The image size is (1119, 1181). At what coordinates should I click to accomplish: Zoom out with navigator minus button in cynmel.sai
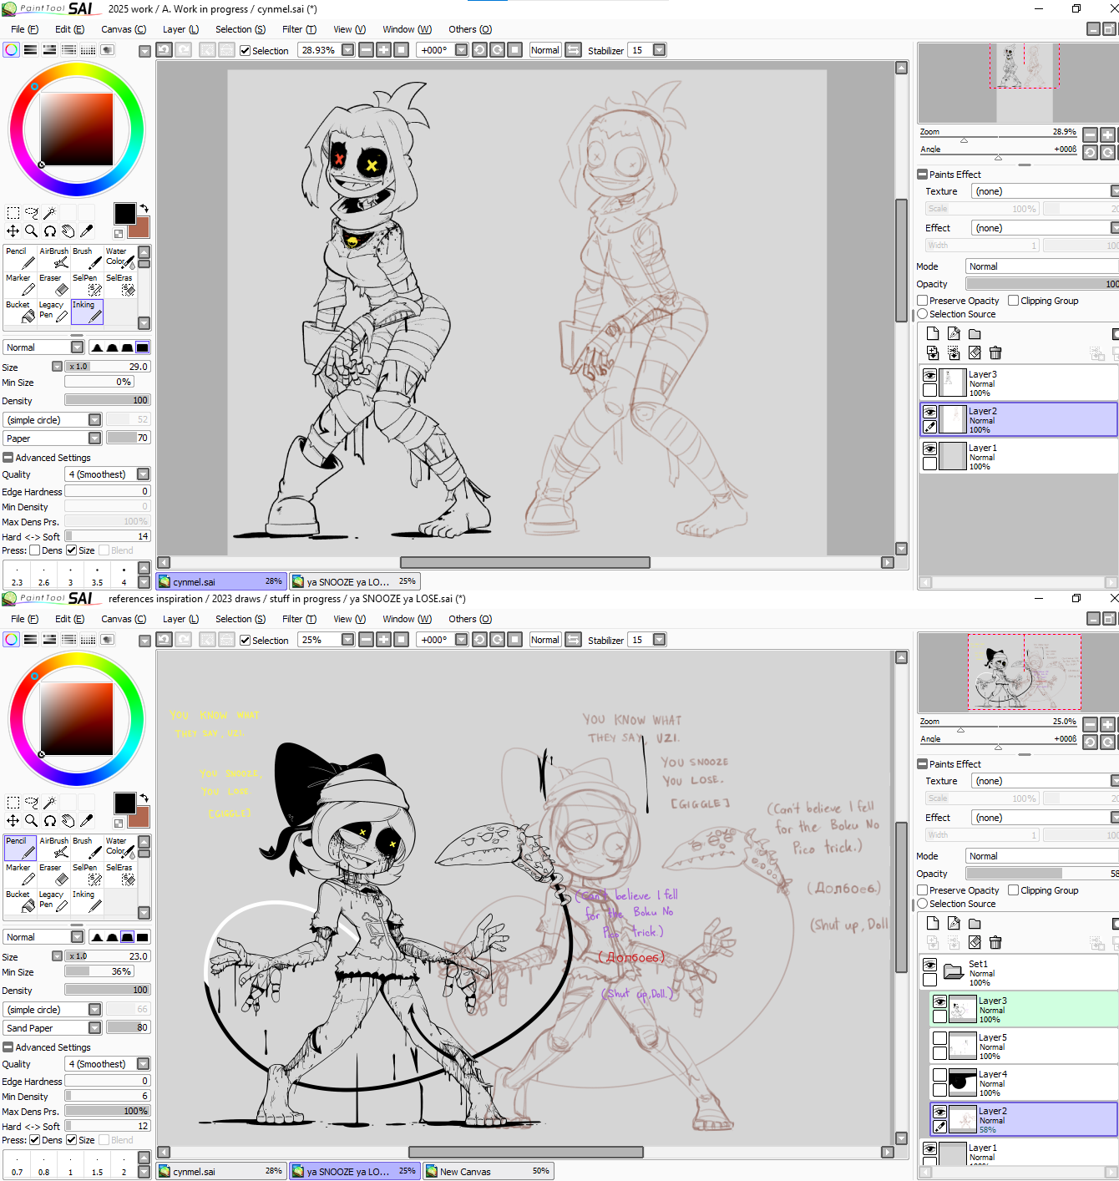pos(1091,134)
